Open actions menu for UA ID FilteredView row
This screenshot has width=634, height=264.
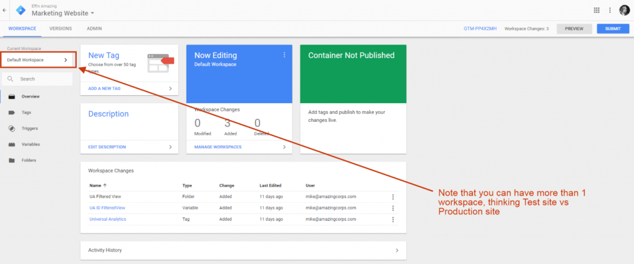coord(393,208)
